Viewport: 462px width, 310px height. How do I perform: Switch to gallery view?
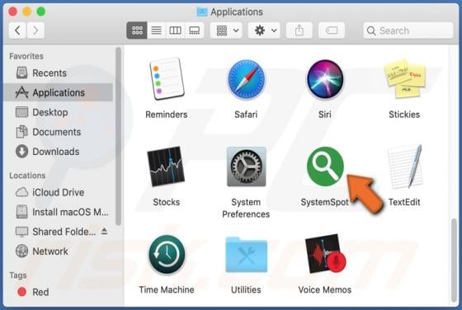click(194, 31)
